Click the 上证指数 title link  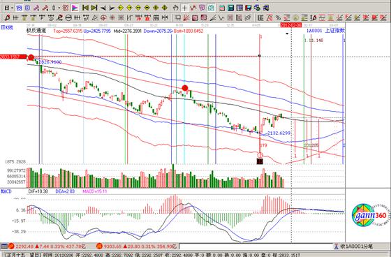pyautogui.click(x=335, y=31)
